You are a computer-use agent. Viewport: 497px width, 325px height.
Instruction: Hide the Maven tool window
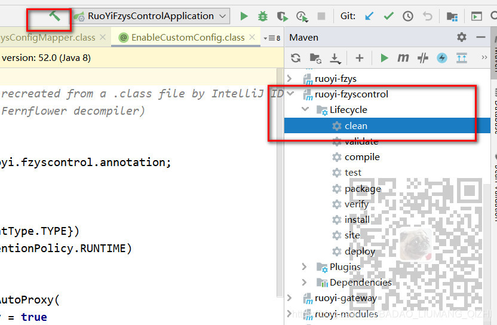pyautogui.click(x=481, y=38)
